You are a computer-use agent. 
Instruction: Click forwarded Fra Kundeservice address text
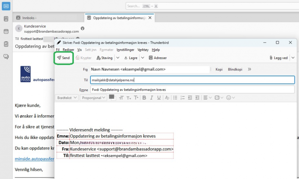coord(122,149)
